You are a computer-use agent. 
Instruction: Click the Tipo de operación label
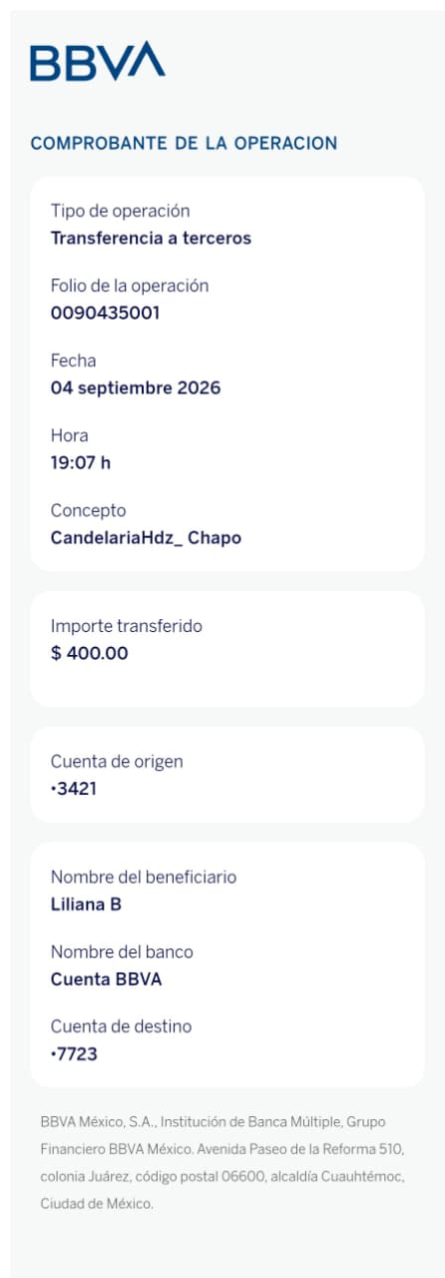point(120,212)
